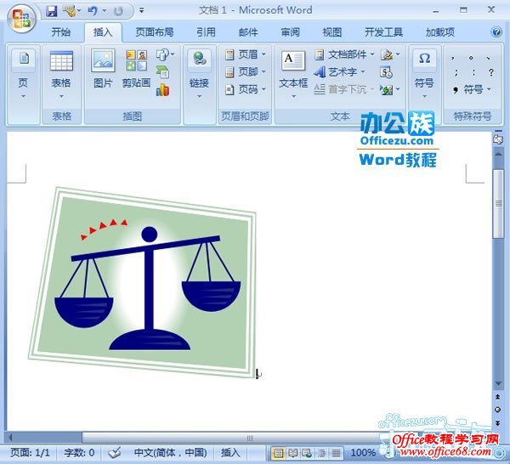Open the 视图 tab
This screenshot has height=464, width=510.
click(332, 31)
